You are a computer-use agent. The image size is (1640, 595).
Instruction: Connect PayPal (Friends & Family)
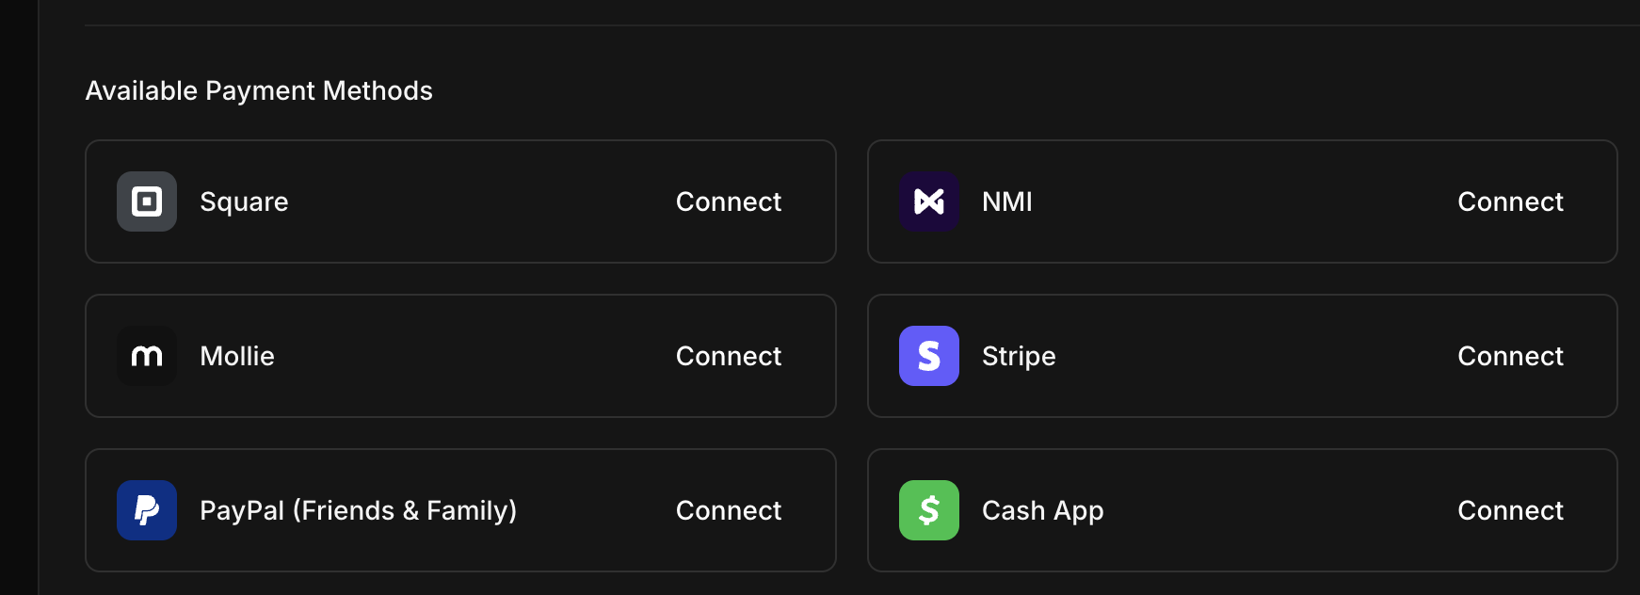728,510
